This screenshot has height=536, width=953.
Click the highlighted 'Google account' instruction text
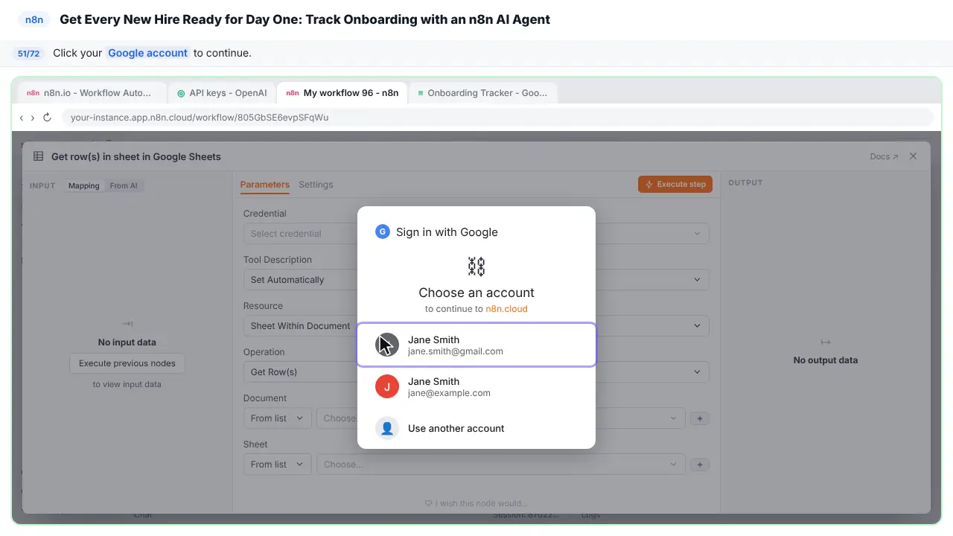click(147, 53)
